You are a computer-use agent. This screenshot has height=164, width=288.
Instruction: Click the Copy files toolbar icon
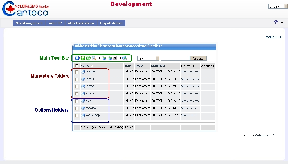click(x=104, y=58)
